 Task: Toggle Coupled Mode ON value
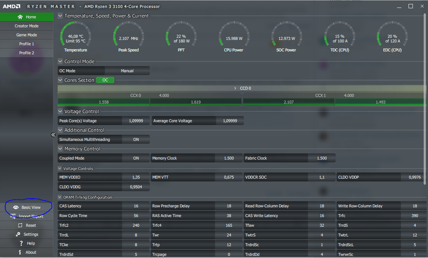[136, 158]
